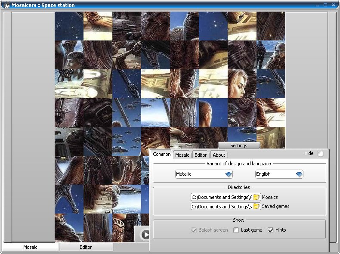
Task: Switch to the Common settings tab
Action: pyautogui.click(x=162, y=154)
